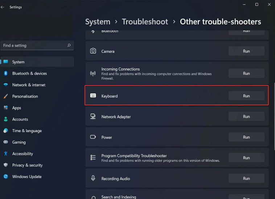Run the Recording Audio troubleshooter
Image resolution: width=275 pixels, height=199 pixels.
tap(246, 178)
